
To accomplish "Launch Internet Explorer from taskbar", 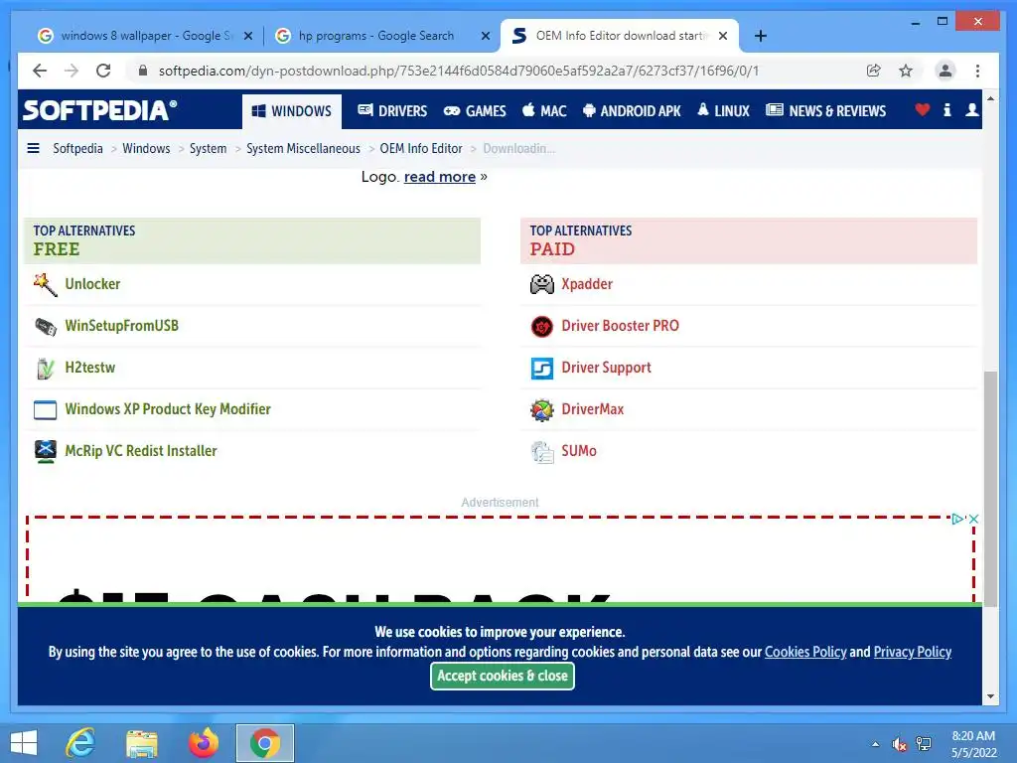I will click(x=80, y=743).
